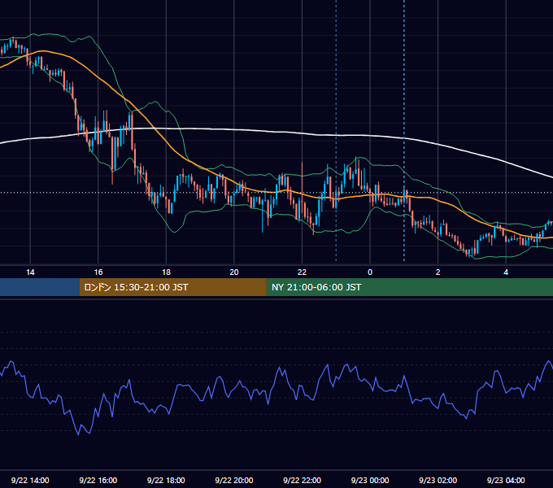The height and width of the screenshot is (488, 553).
Task: Click the 18 hour axis label
Action: point(166,272)
